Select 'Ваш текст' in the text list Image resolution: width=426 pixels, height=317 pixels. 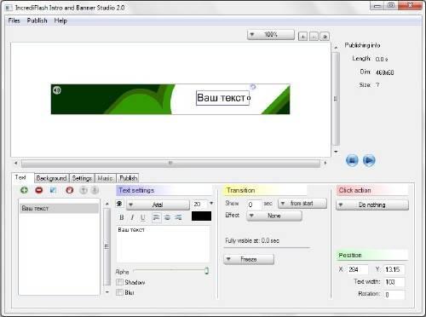coord(60,209)
